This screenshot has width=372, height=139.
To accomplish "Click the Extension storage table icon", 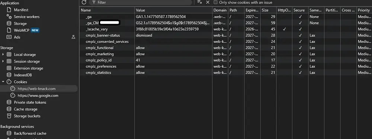I will tap(9, 68).
